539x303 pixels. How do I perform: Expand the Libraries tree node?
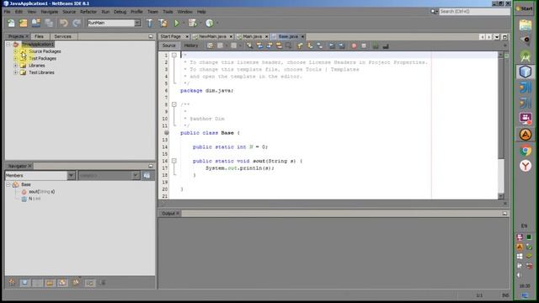(x=15, y=66)
